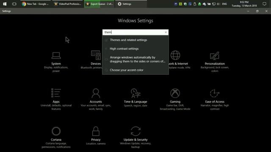
Task: Click 'Uninstall, defaults, optional features' description
Action: click(56, 107)
